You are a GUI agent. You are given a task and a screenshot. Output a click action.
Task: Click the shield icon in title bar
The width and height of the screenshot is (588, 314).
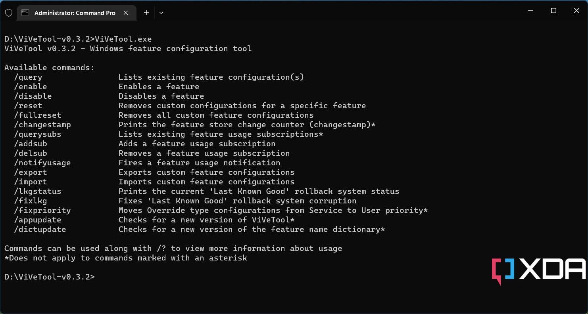point(9,13)
